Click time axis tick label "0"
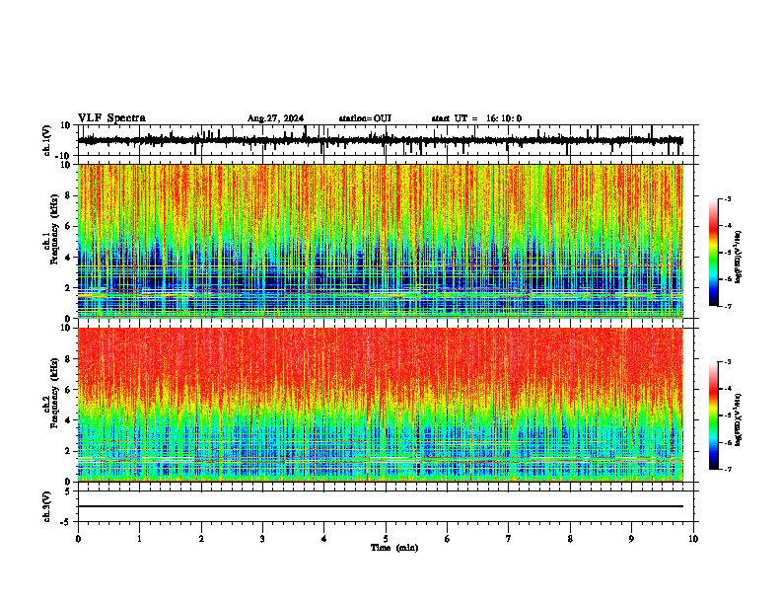Viewport: 781px width, 604px height. pyautogui.click(x=78, y=539)
